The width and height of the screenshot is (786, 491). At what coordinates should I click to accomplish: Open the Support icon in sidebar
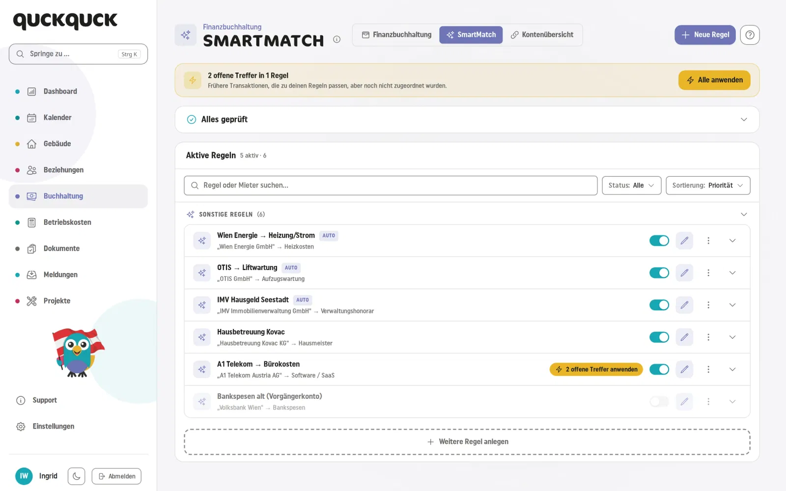21,400
